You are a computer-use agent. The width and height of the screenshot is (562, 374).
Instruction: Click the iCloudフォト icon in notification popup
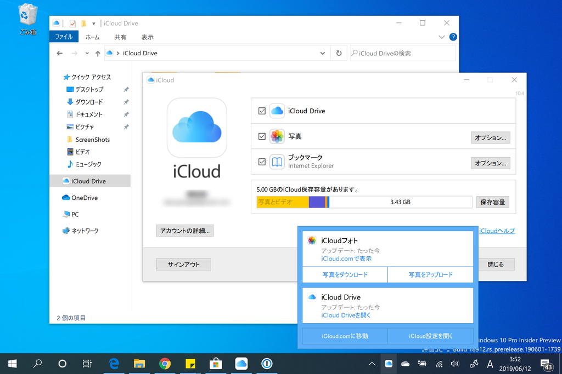(x=311, y=240)
